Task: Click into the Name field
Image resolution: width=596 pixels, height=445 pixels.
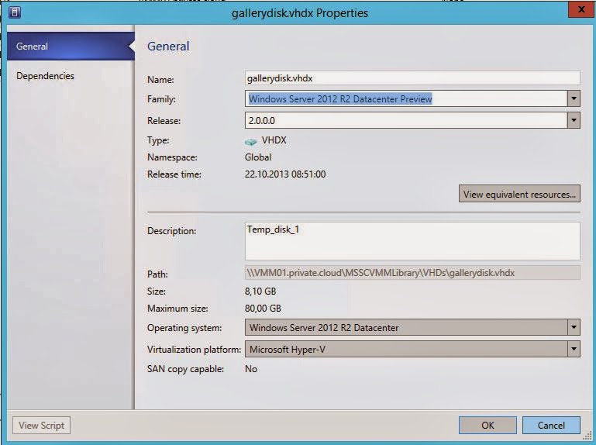Action: point(412,78)
